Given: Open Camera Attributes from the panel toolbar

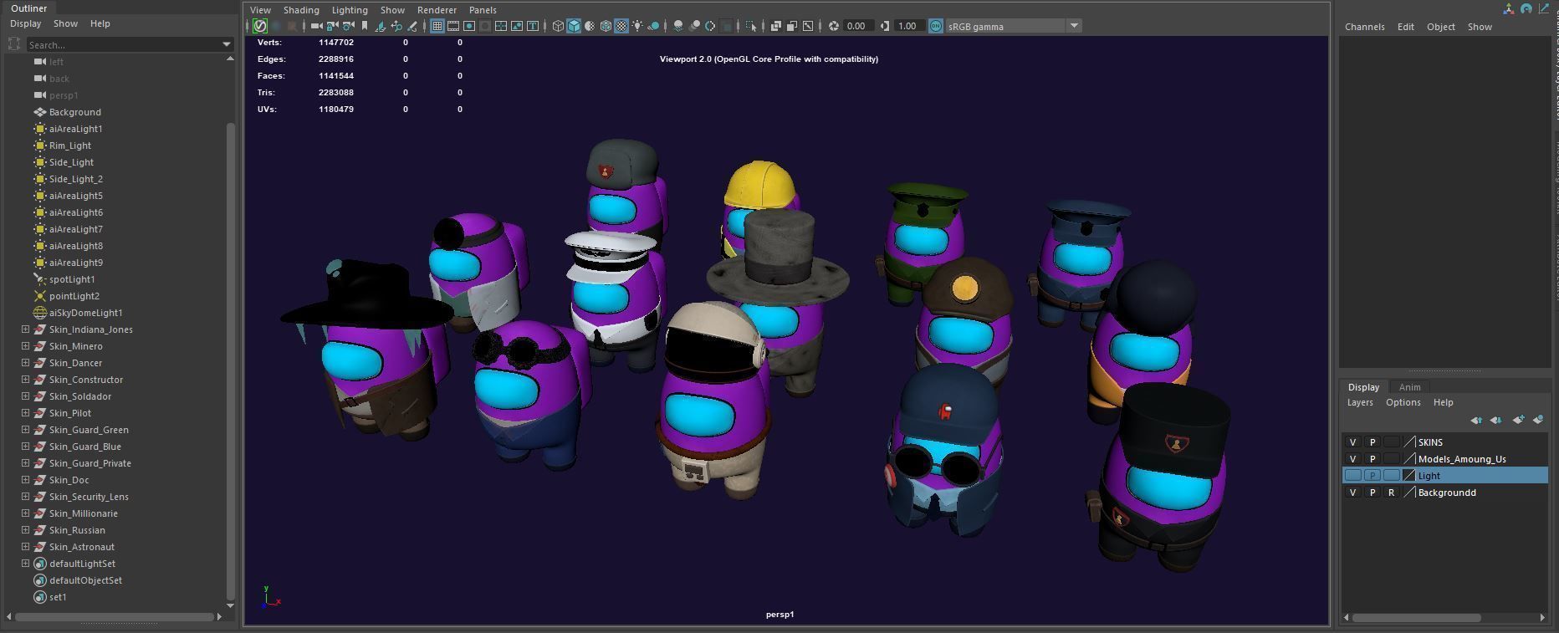Looking at the screenshot, I should pos(348,26).
